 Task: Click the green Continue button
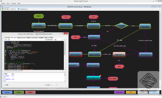coord(19,92)
